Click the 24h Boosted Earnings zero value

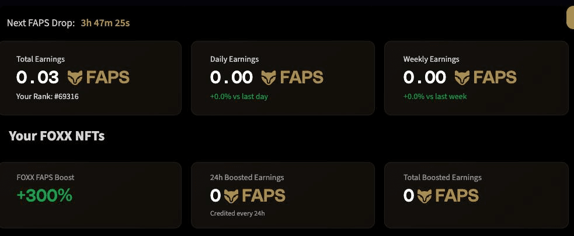[x=215, y=196]
